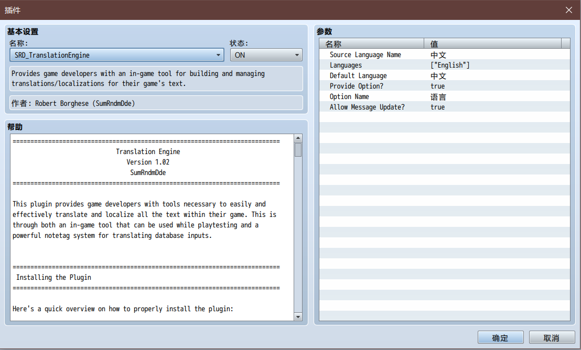581x350 pixels.
Task: Click the 'Here's a quick overview' help line
Action: pyautogui.click(x=123, y=309)
